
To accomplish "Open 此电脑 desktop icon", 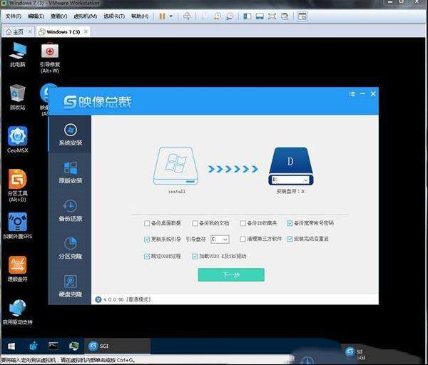I will tap(17, 55).
